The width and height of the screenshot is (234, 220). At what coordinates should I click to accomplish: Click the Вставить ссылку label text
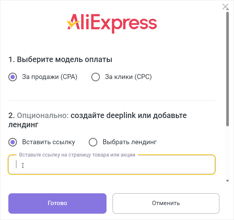[x=48, y=142]
